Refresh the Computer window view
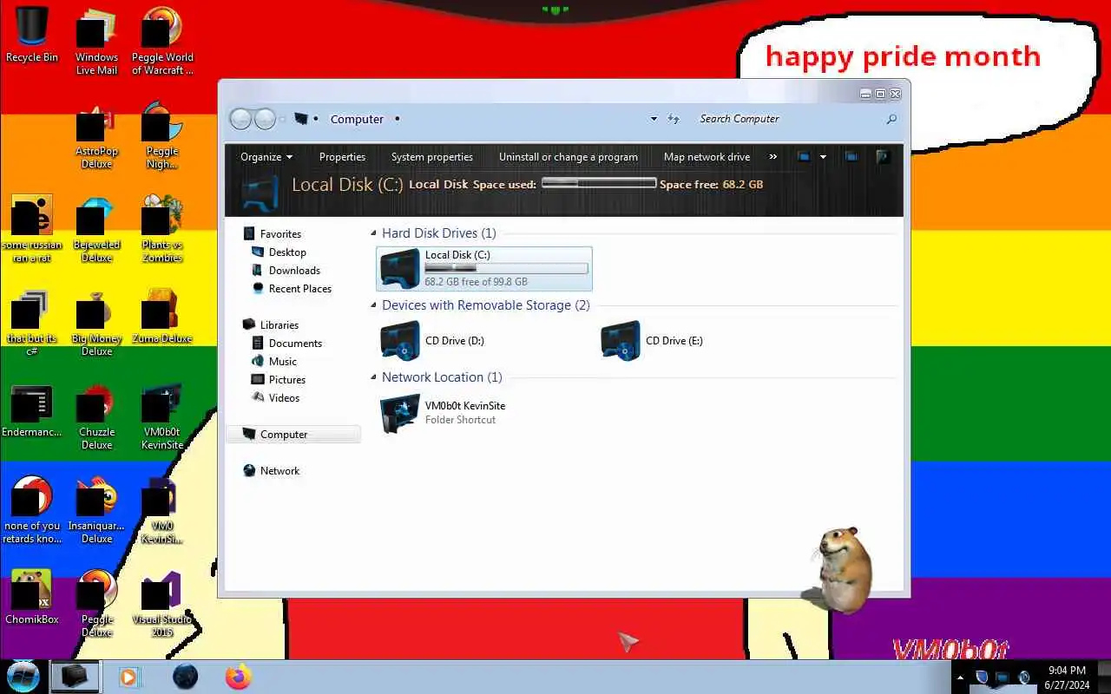This screenshot has width=1111, height=694. pos(674,119)
